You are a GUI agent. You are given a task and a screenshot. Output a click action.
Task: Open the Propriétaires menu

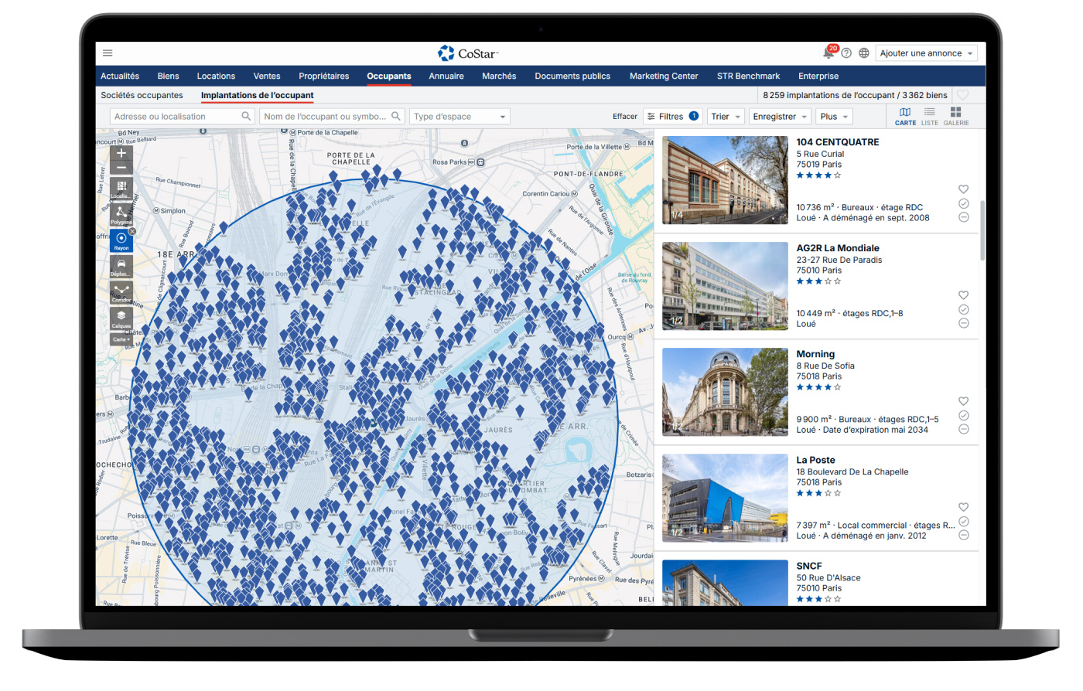pos(323,76)
